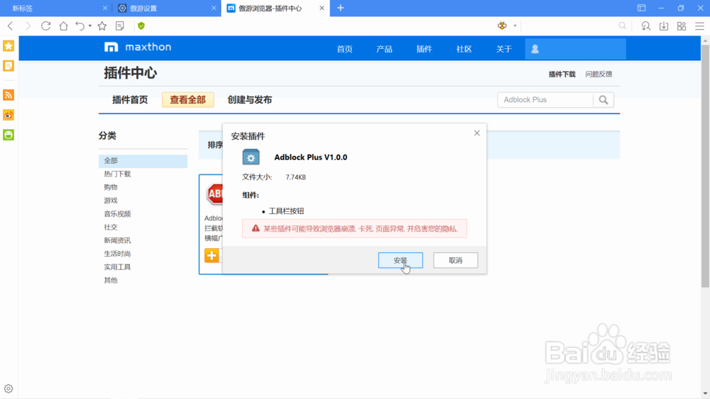Viewport: 710px width, 399px height.
Task: Select the 社交 category
Action: [x=111, y=227]
